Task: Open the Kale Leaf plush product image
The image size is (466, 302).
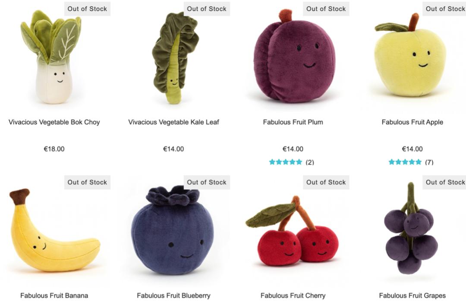Action: tap(175, 58)
